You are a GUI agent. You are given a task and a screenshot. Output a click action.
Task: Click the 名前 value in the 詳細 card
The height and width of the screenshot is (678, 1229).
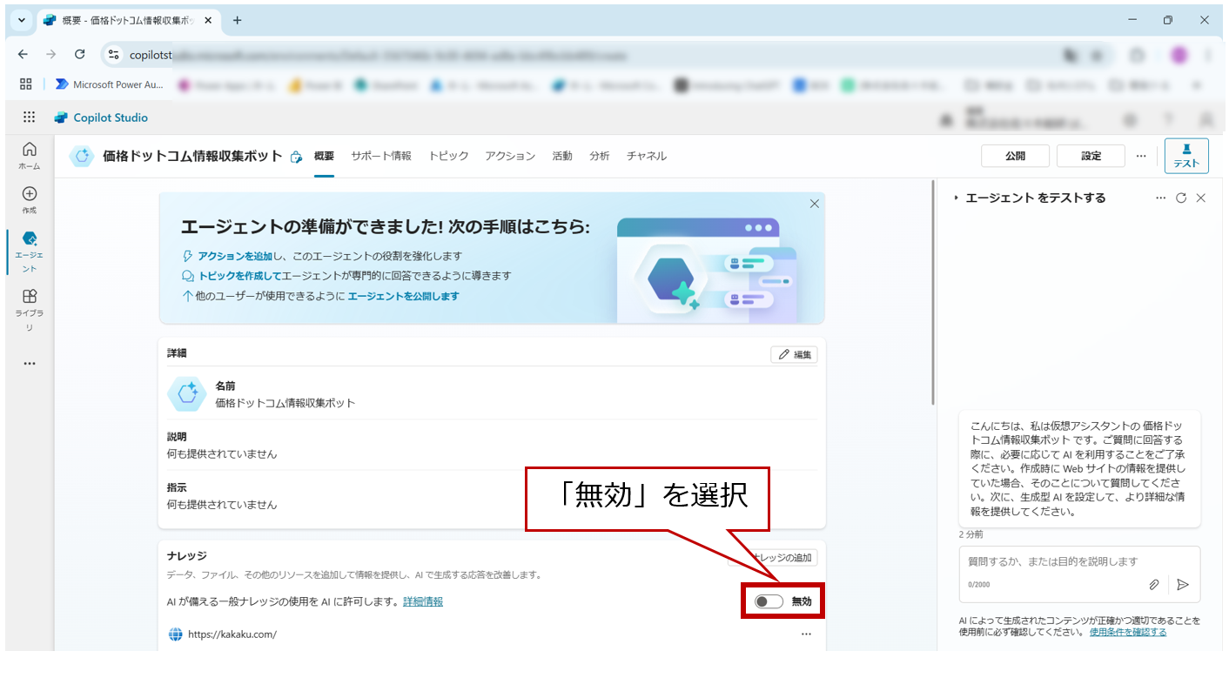(285, 403)
